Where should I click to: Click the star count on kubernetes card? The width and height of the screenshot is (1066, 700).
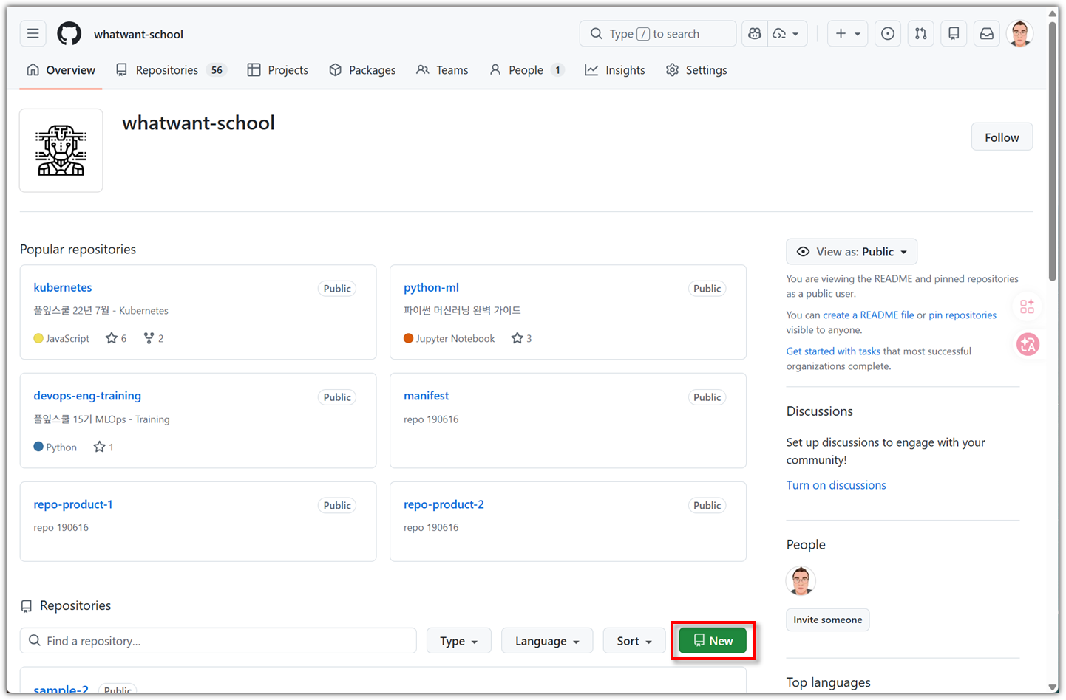coord(116,338)
